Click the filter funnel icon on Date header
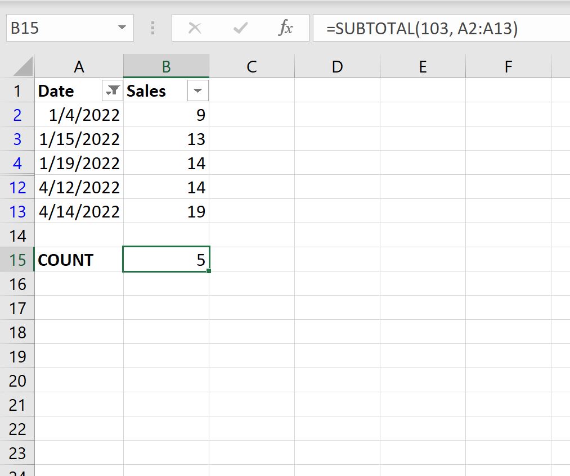The height and width of the screenshot is (476, 570). (112, 90)
